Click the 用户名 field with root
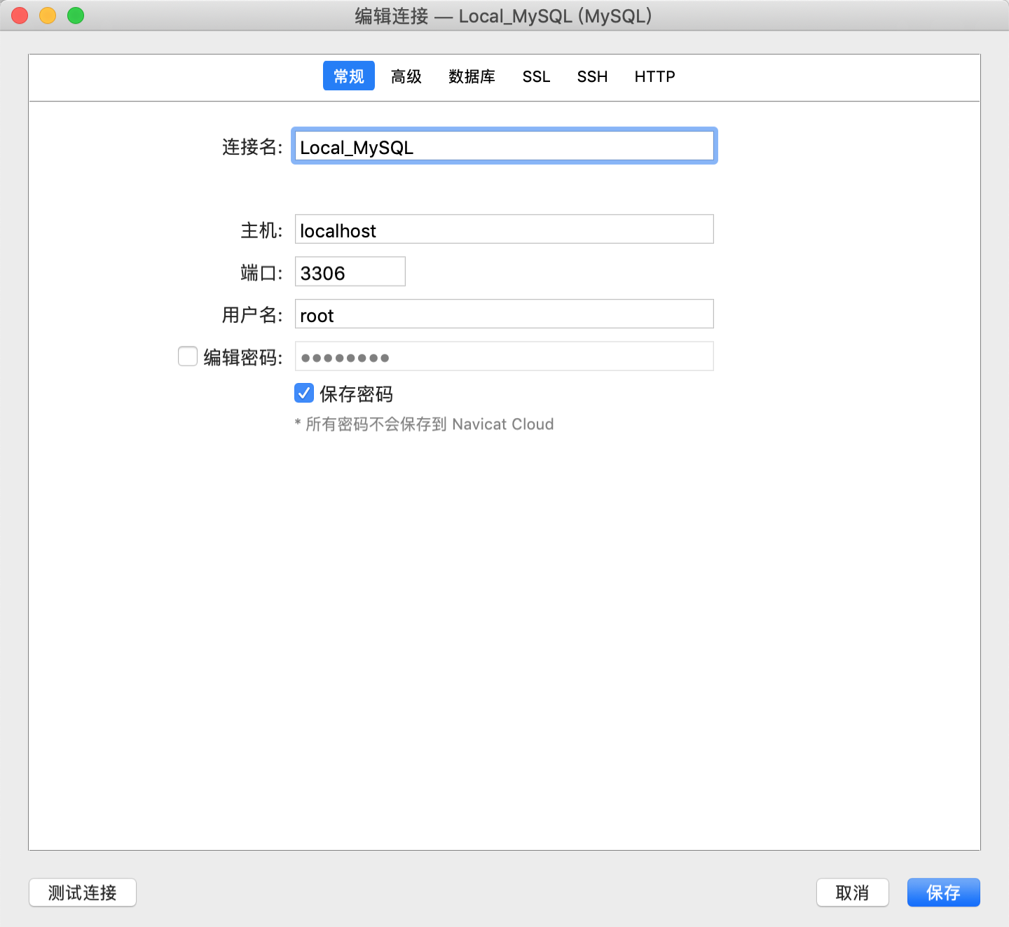Image resolution: width=1009 pixels, height=927 pixels. (504, 314)
